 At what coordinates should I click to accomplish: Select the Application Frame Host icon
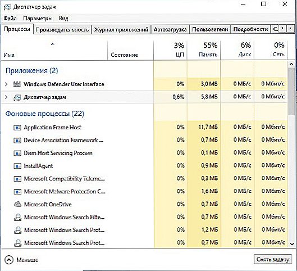[17, 128]
